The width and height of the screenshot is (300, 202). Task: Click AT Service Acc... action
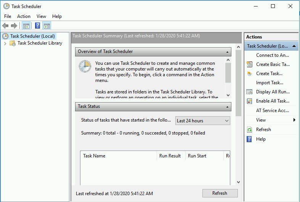(x=273, y=111)
